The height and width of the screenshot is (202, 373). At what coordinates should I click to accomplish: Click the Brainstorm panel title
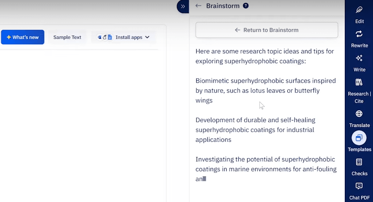[x=223, y=6]
